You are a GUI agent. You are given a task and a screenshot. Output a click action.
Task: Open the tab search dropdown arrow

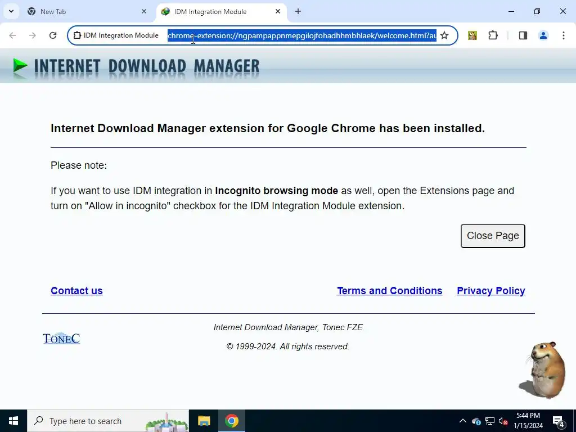click(x=11, y=11)
